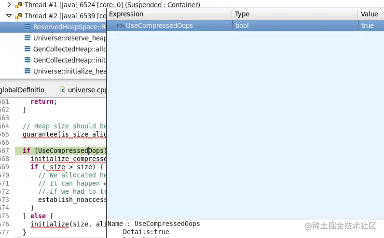Select Universe::initialize_hea stack frame icon
The height and width of the screenshot is (238, 384).
(27, 71)
